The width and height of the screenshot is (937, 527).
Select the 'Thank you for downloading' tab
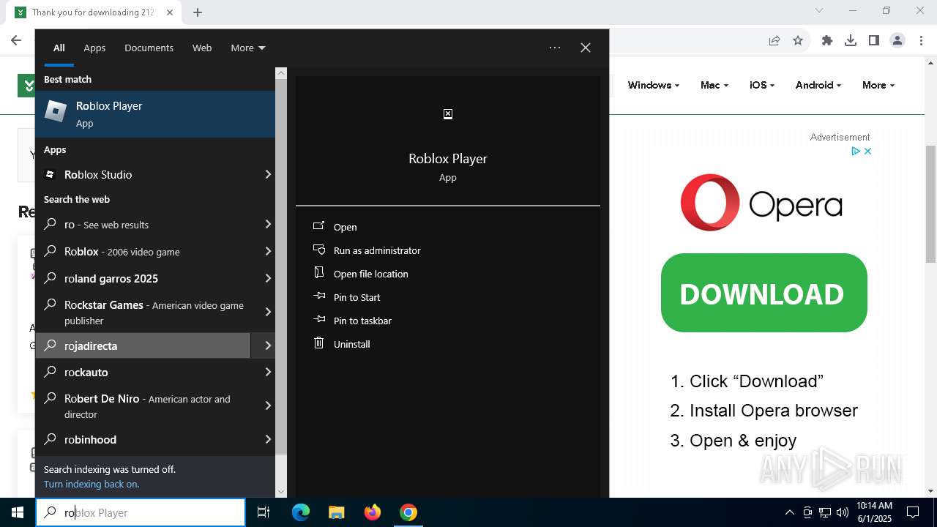[94, 12]
